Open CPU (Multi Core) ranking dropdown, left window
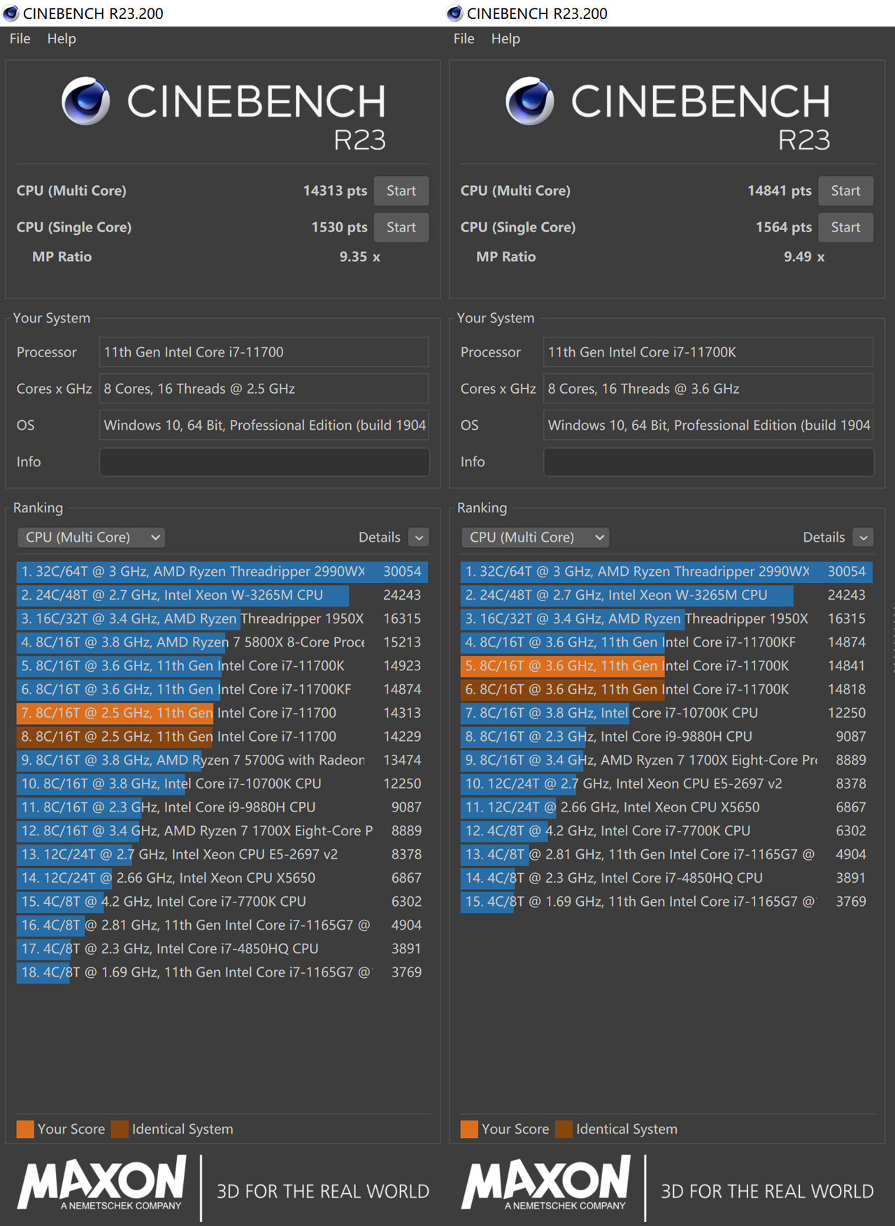The height and width of the screenshot is (1226, 895). [x=91, y=538]
